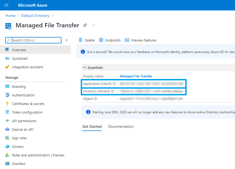Go to Default Directory breadcrumb

point(35,16)
